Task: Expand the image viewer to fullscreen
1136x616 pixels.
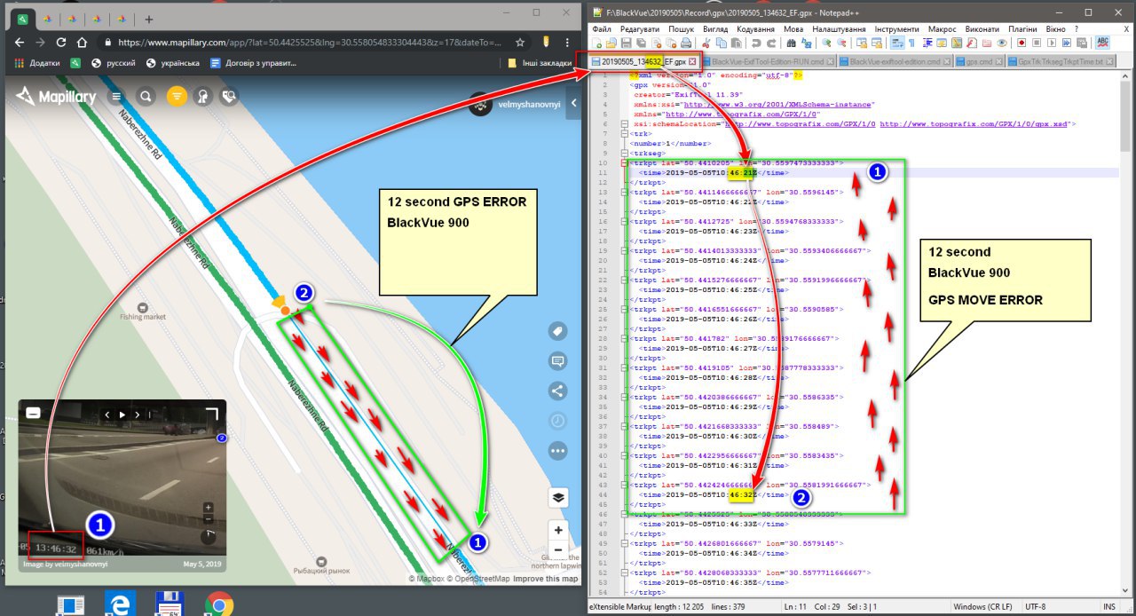Action: point(211,414)
